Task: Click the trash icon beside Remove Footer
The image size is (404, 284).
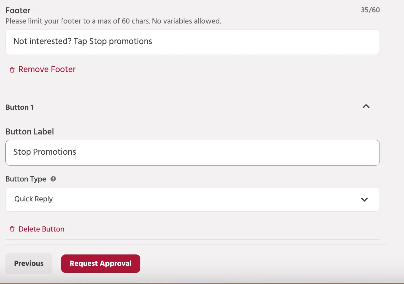Action: pyautogui.click(x=12, y=70)
